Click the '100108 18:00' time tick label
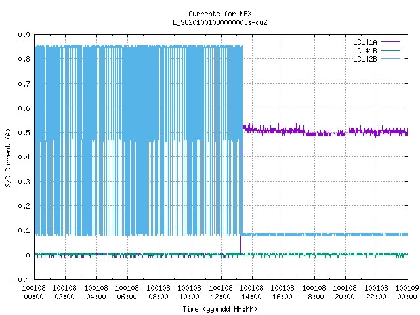 (314, 293)
